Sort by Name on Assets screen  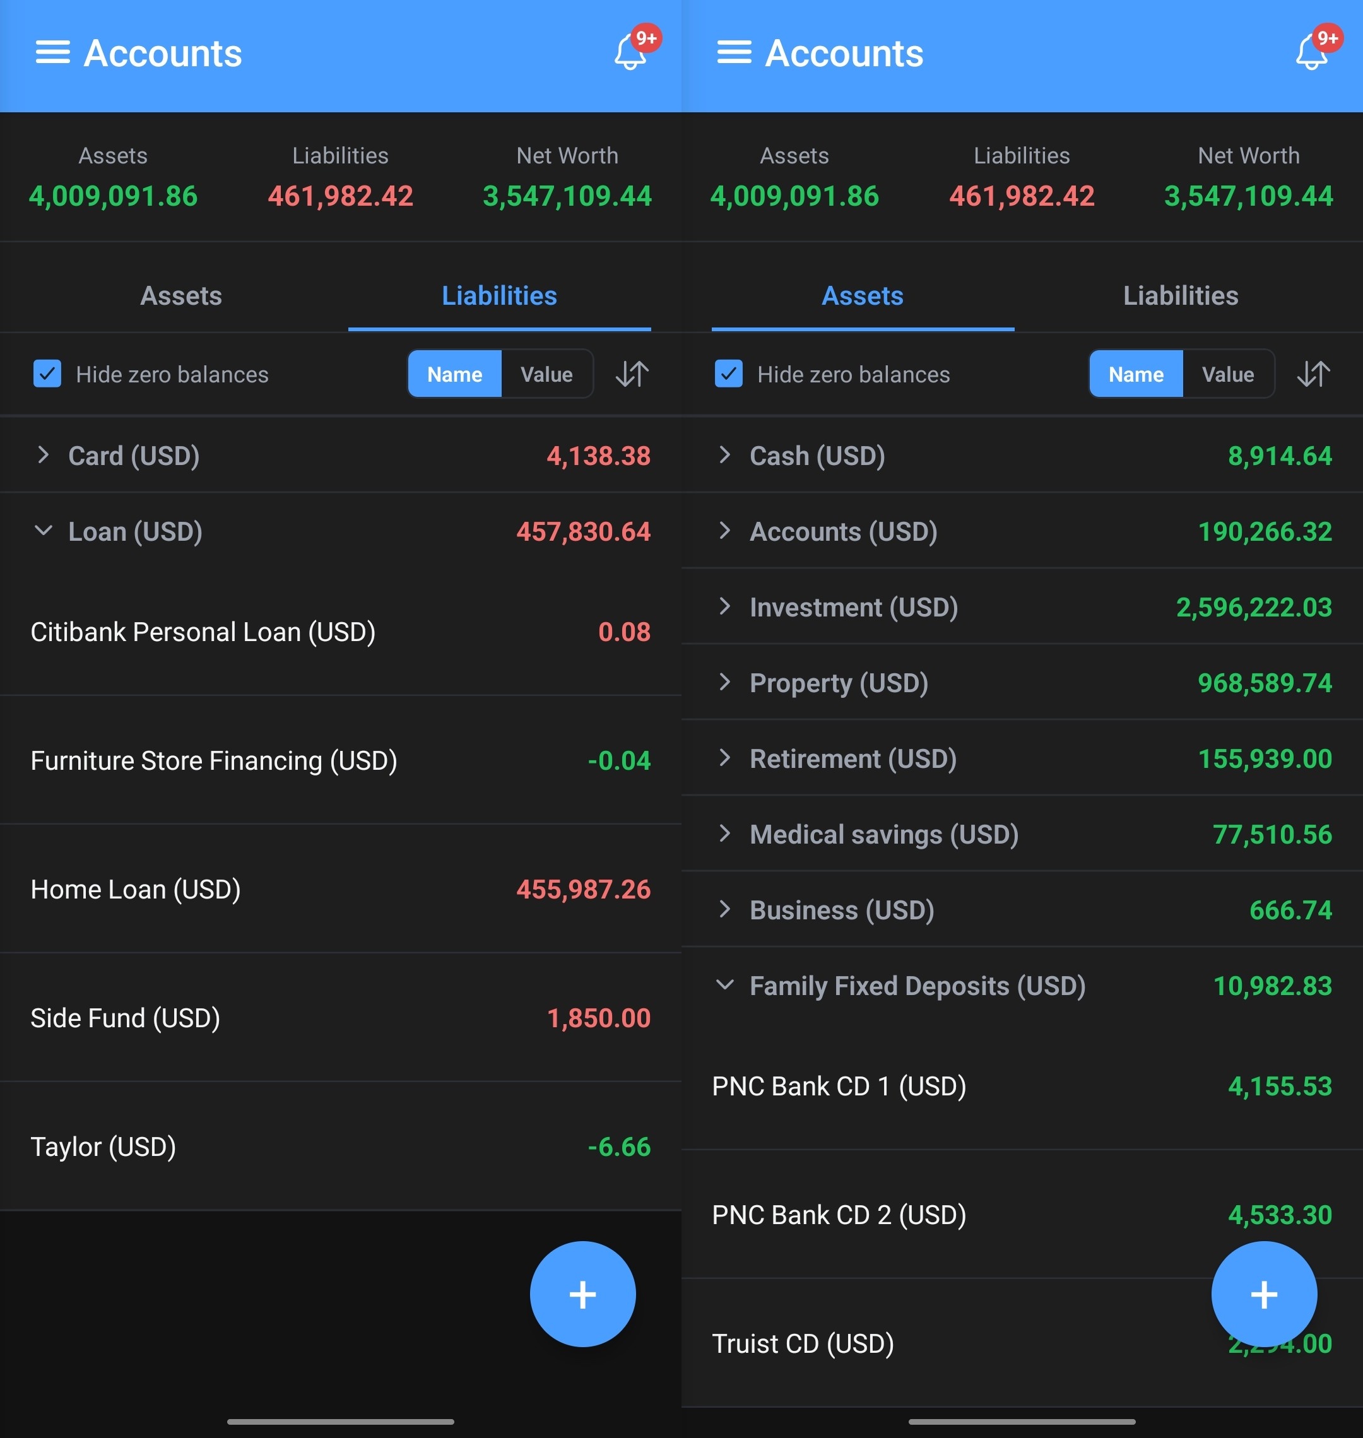tap(1136, 374)
